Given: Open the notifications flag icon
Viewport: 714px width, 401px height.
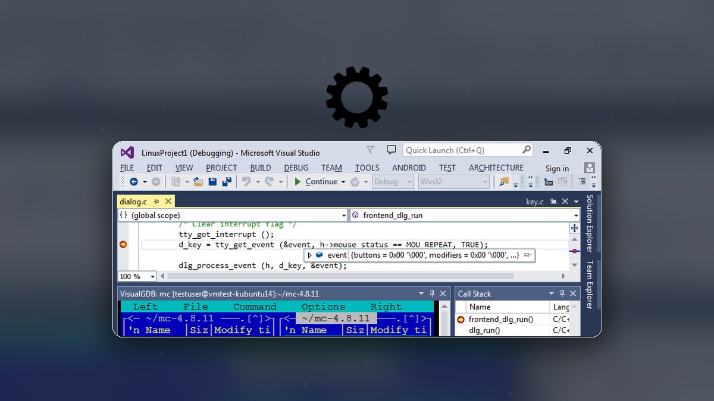Looking at the screenshot, I should 371,150.
